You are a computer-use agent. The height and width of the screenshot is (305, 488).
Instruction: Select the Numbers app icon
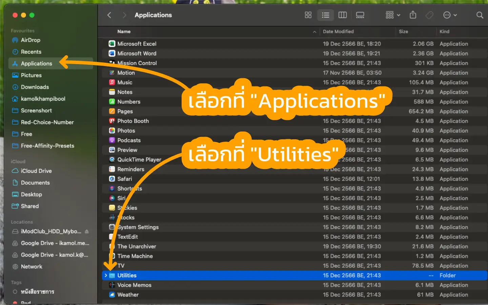click(x=112, y=102)
